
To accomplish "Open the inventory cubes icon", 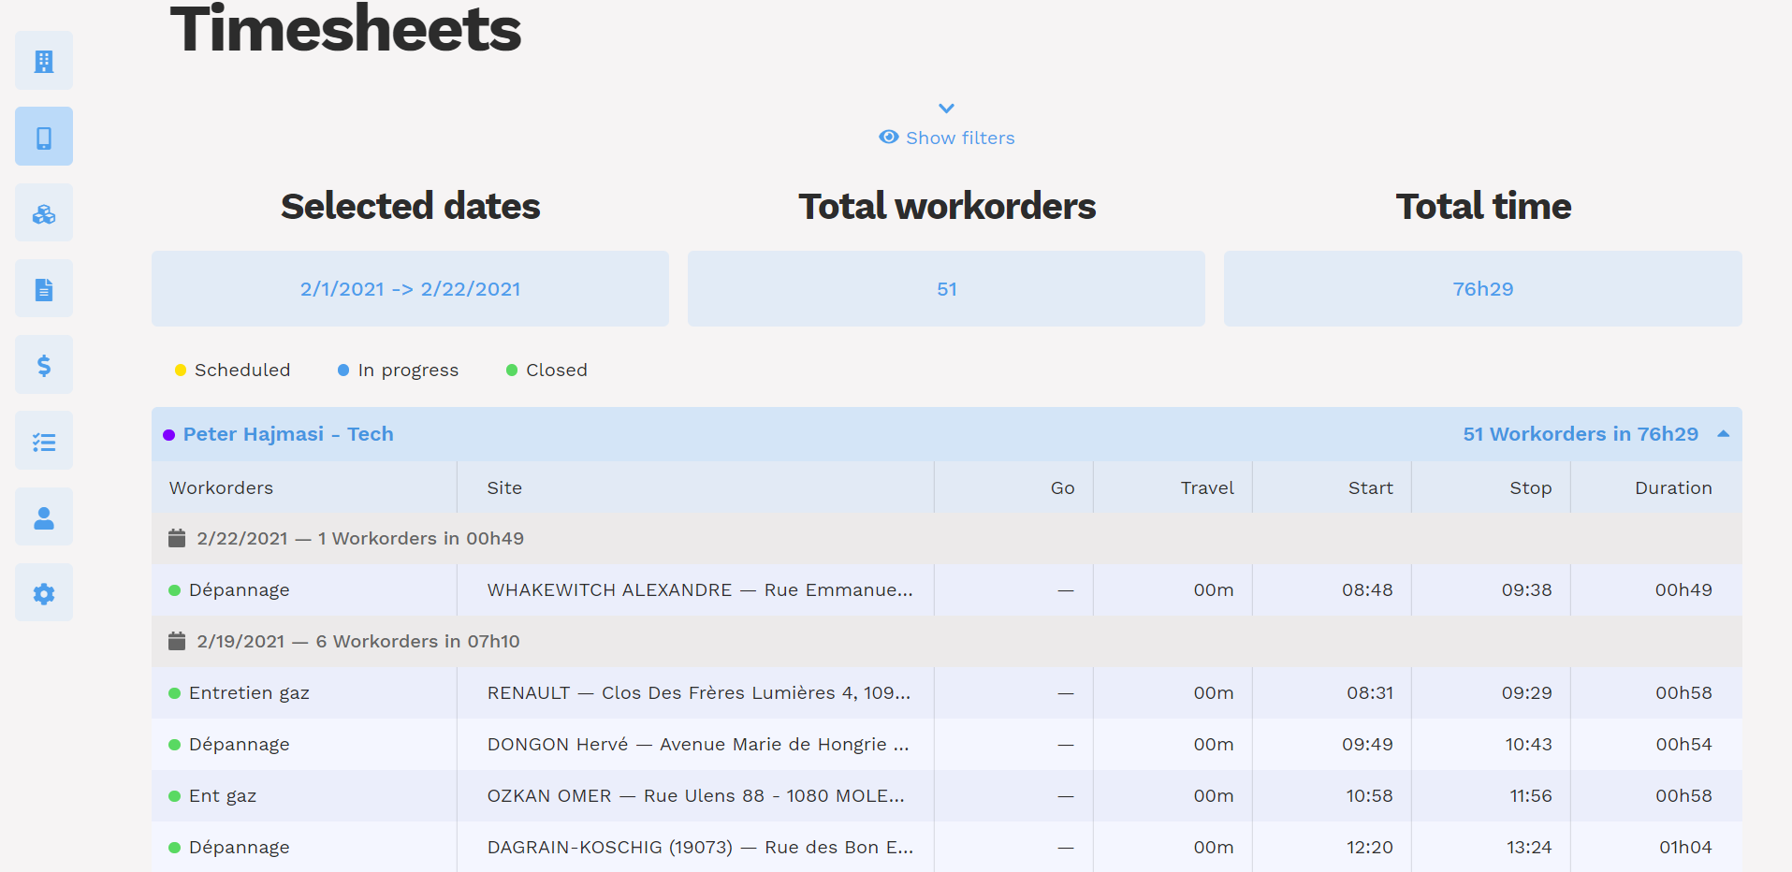I will 43,212.
